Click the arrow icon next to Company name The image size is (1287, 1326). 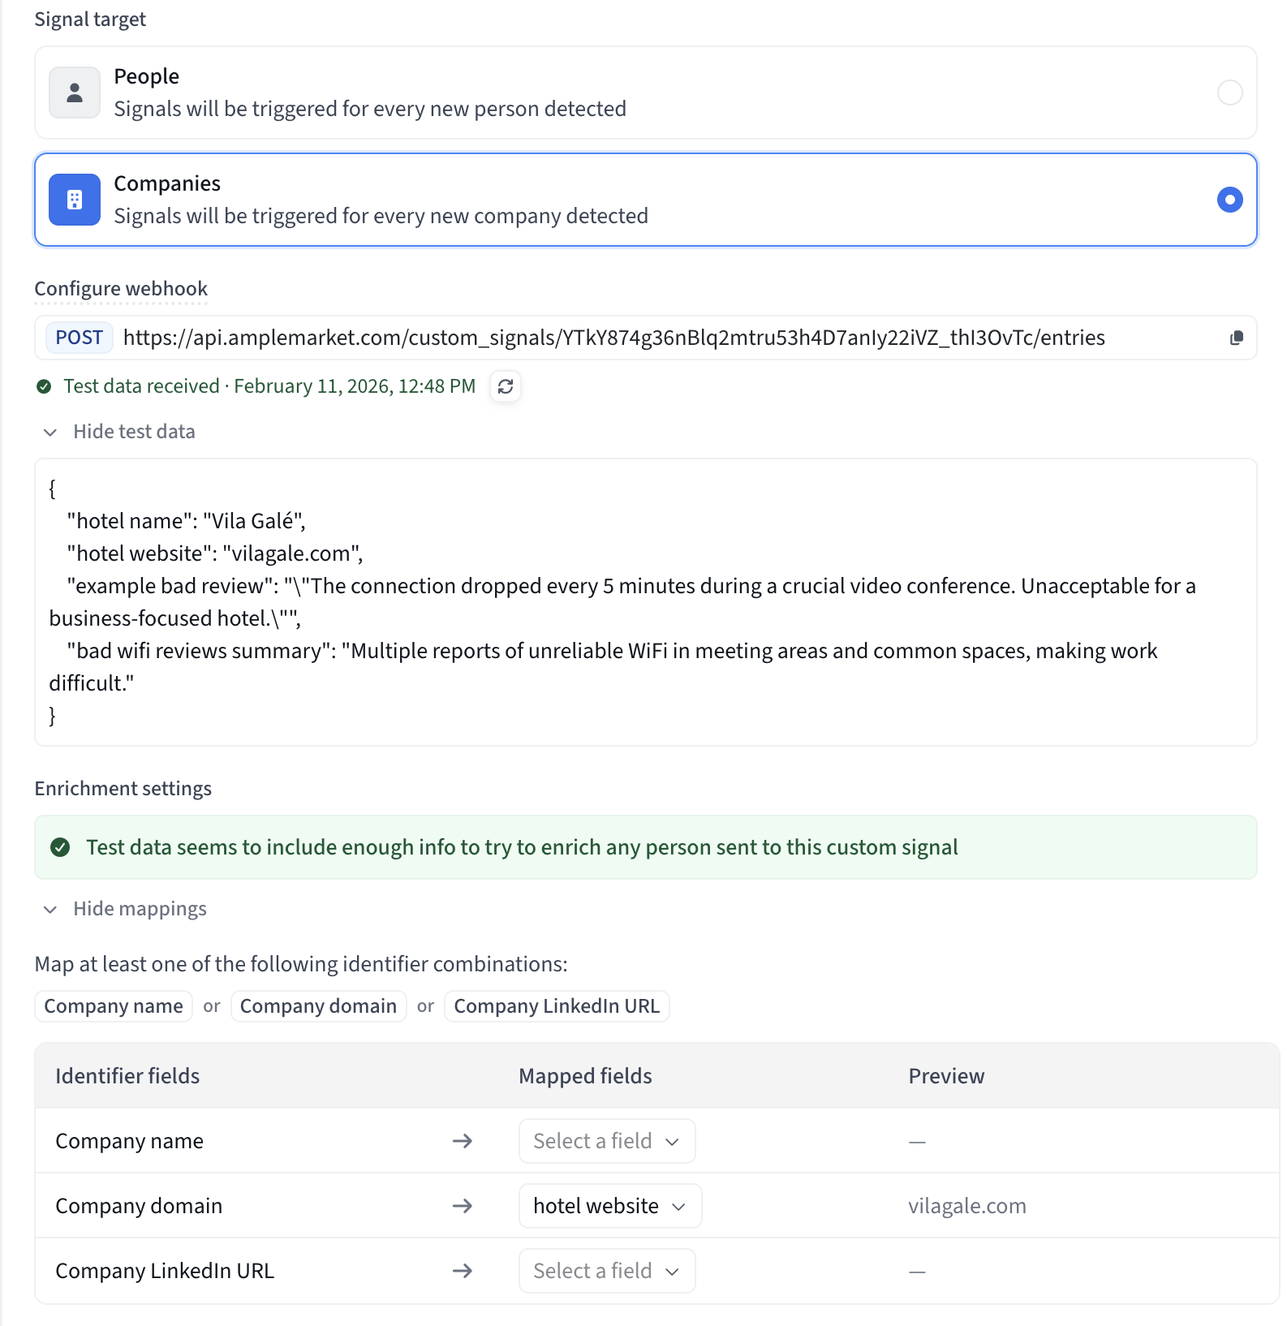pos(463,1141)
